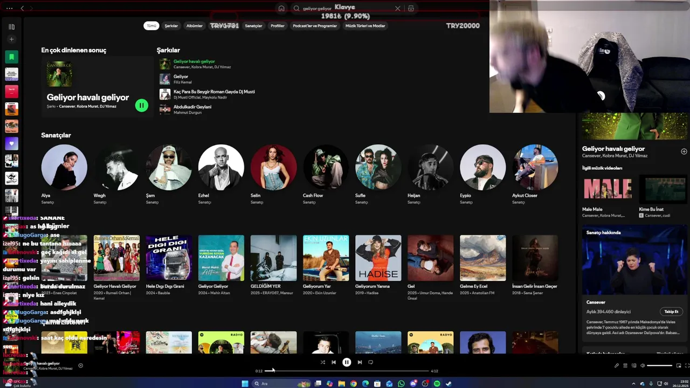Open the Liked Songs heart playlist
This screenshot has width=690, height=388.
[x=11, y=143]
